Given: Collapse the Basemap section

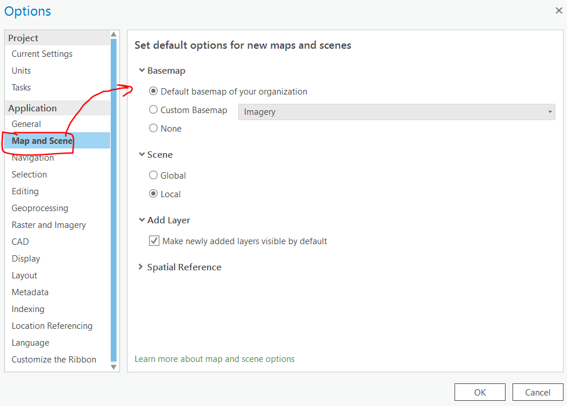Looking at the screenshot, I should coord(141,71).
